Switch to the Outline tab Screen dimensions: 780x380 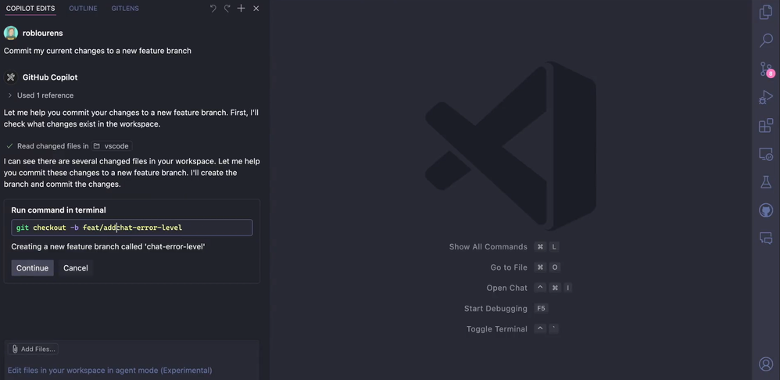83,9
